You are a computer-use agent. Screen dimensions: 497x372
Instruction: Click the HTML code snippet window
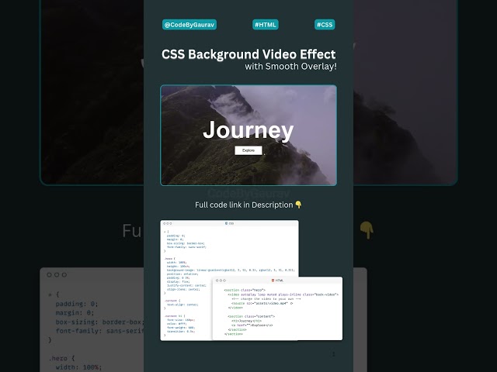277,308
